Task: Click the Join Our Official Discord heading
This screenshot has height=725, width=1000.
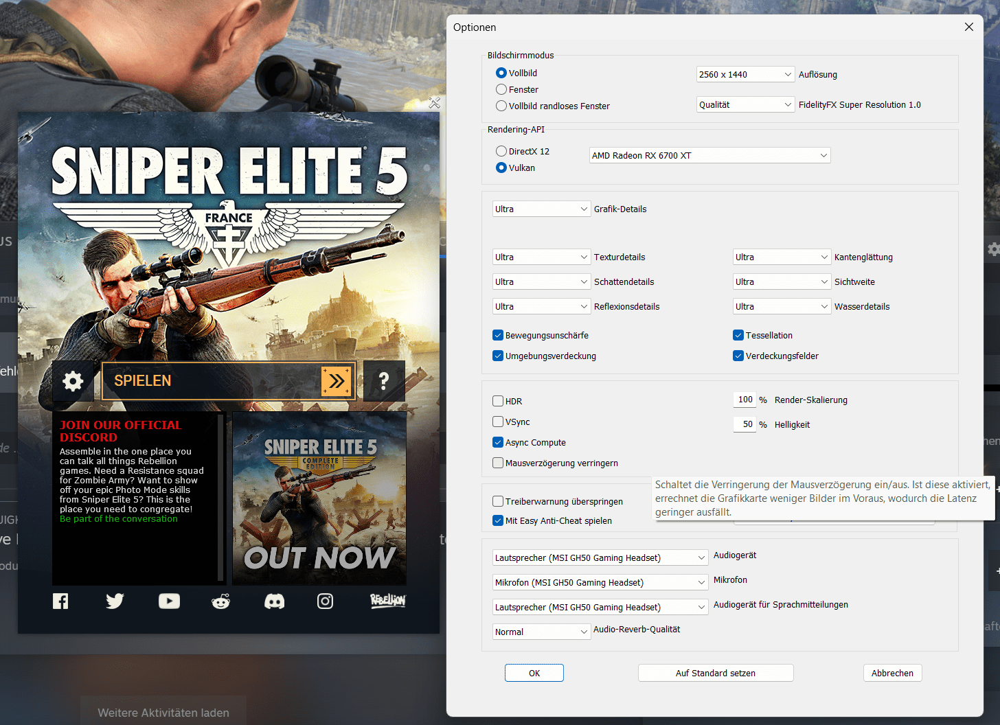Action: 121,431
